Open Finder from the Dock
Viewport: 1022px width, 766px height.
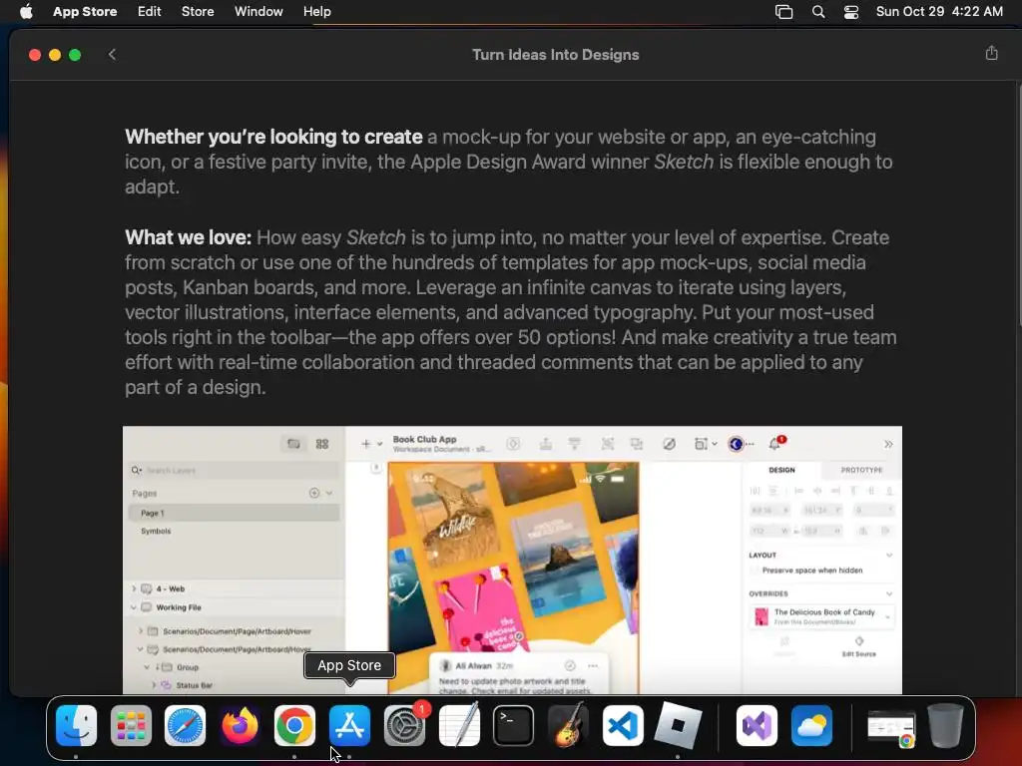(76, 725)
